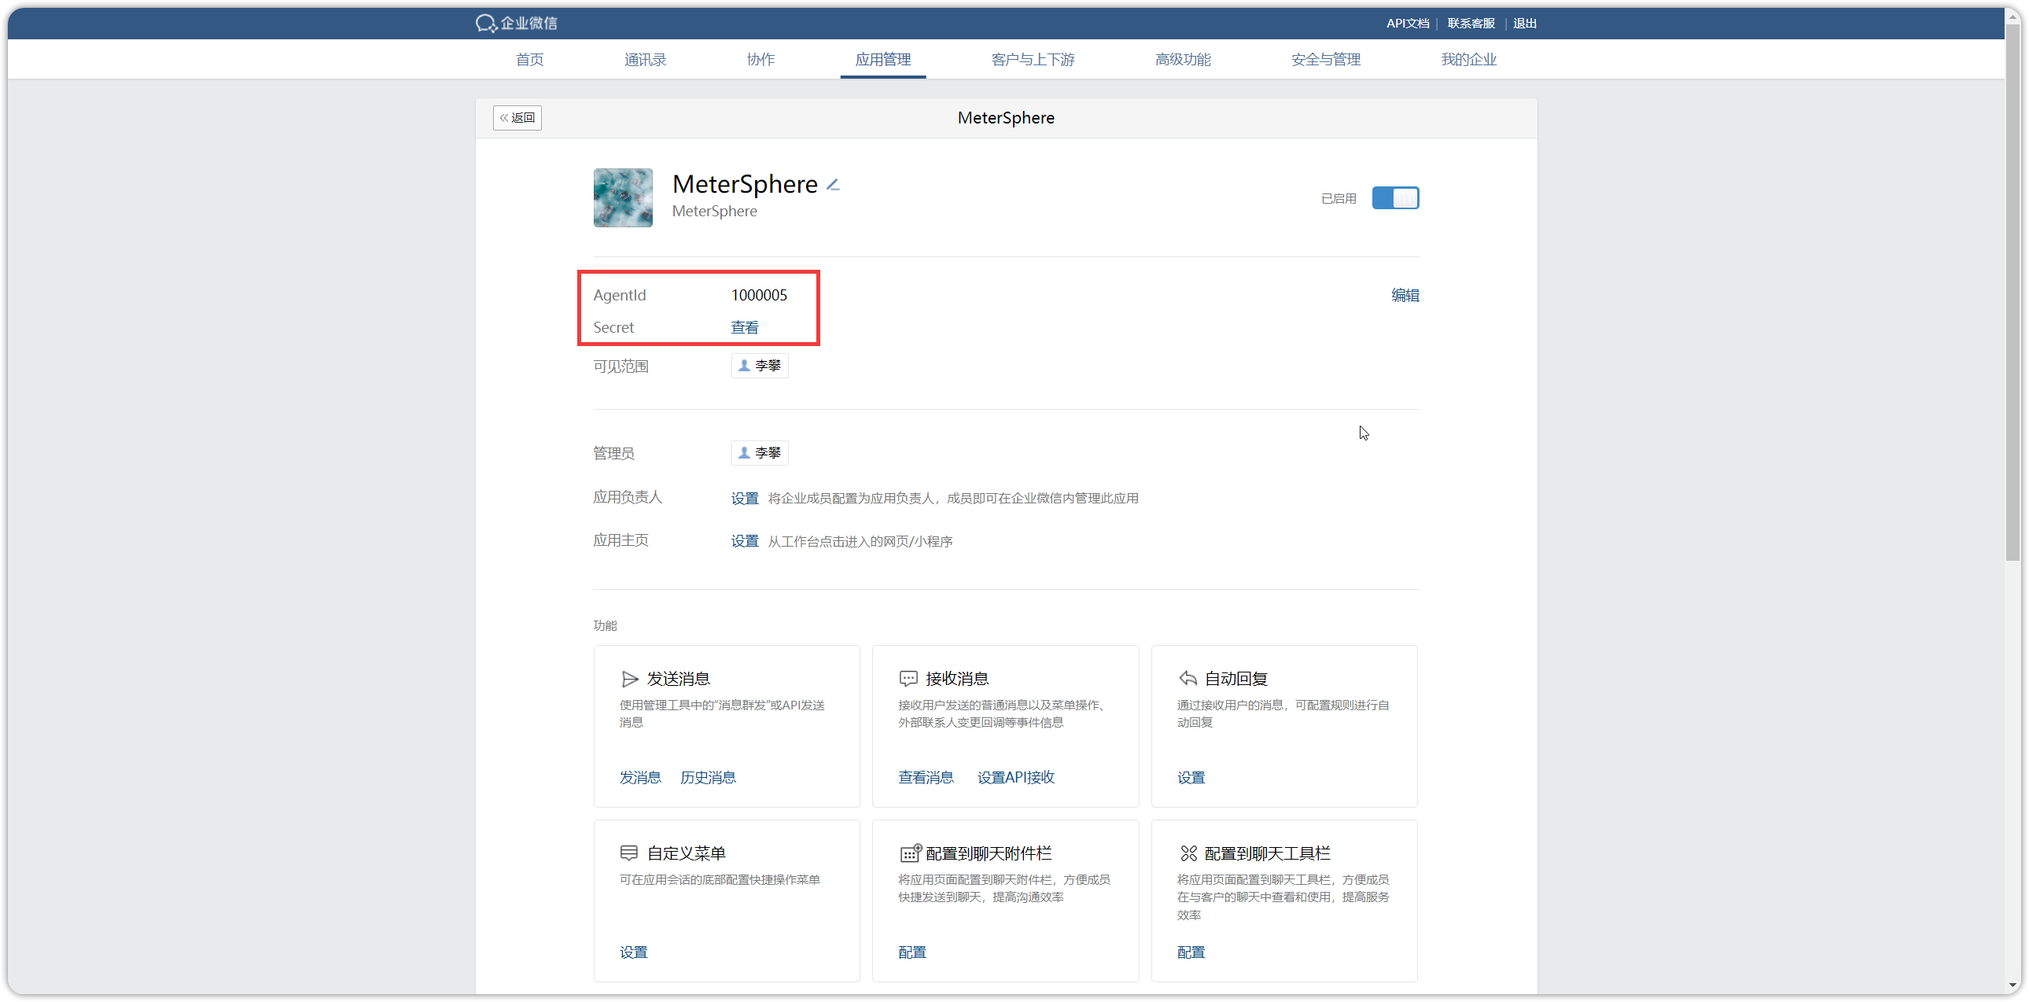Click the 自动回复 reply arrow icon
This screenshot has height=1002, width=2029.
(x=1188, y=679)
